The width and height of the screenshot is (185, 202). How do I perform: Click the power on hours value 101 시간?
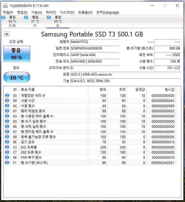pos(168,68)
